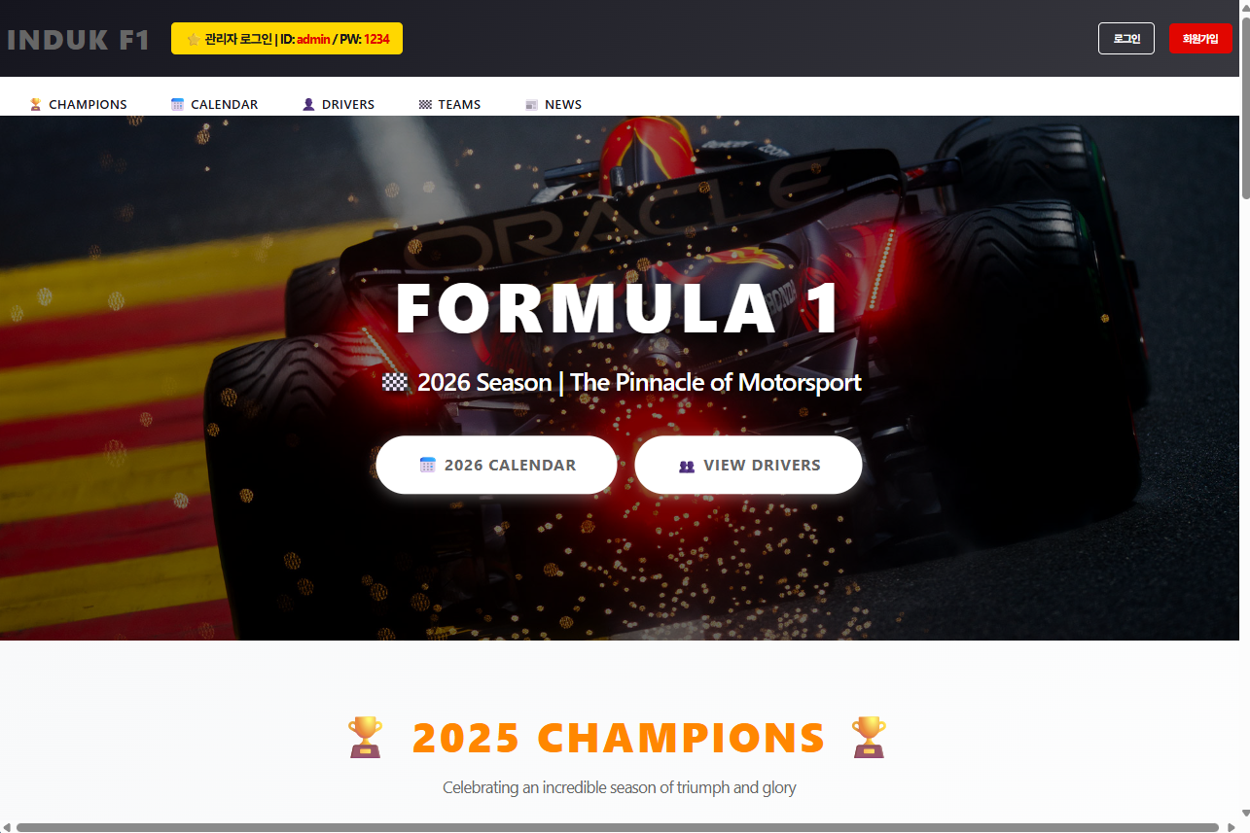Click the red 회원가입 sign-up button
The height and width of the screenshot is (833, 1250).
click(1200, 38)
